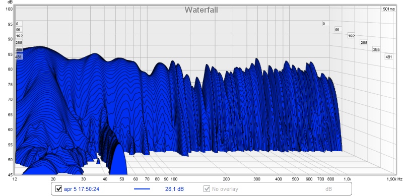Screen dimensions: 403x196
Task: Uncheck the apr 5 17:50:24 measurement checkbox
Action: tap(58, 189)
